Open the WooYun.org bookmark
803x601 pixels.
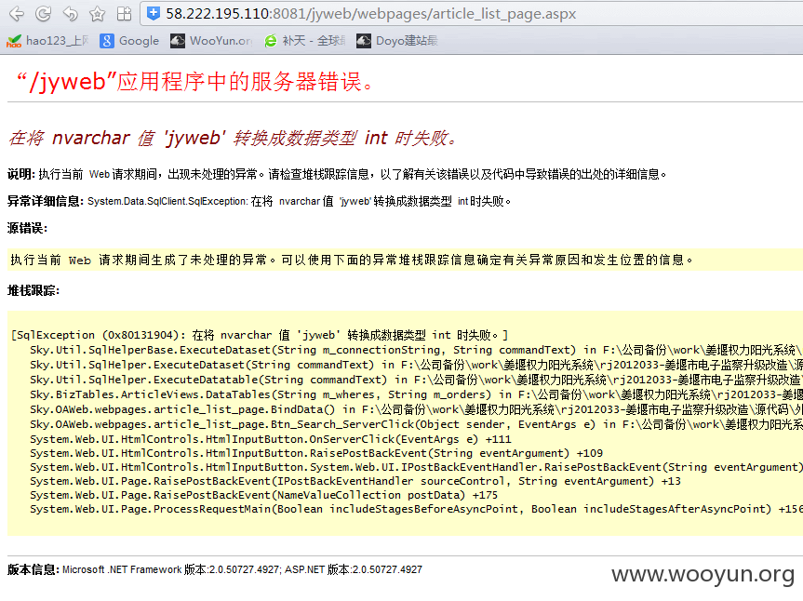[211, 40]
